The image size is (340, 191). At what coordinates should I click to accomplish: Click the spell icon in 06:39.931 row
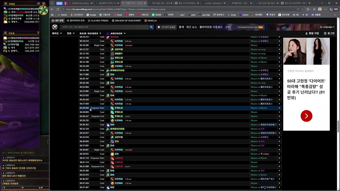(112, 154)
